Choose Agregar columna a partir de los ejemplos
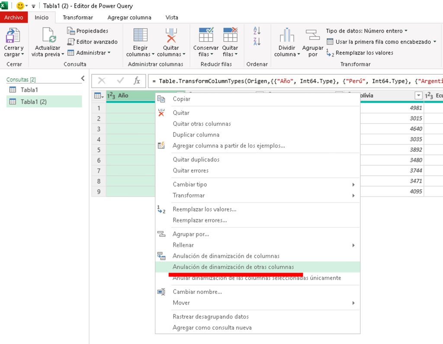This screenshot has width=443, height=344. click(258, 146)
